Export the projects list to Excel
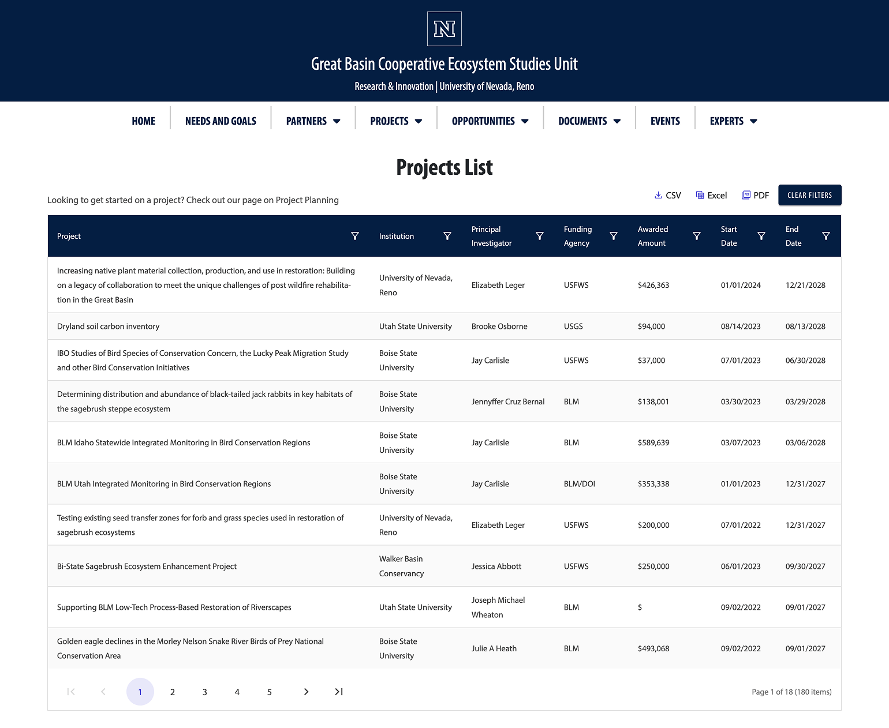This screenshot has width=889, height=728. pyautogui.click(x=711, y=195)
